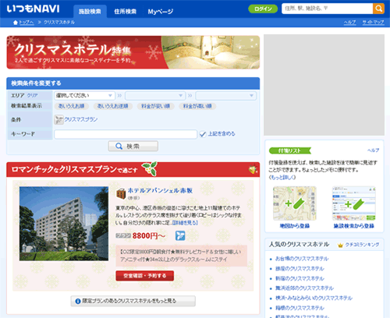390x318 pixels.
Task: Select the 料金が安い順 sort option
Action: pos(155,106)
